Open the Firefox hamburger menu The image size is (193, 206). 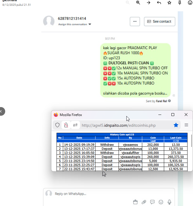[186, 125]
